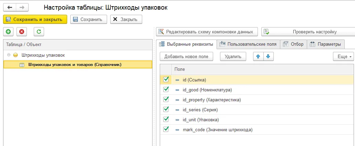Click Сохранить и закрыть button
This screenshot has width=355, height=146.
(x=35, y=20)
